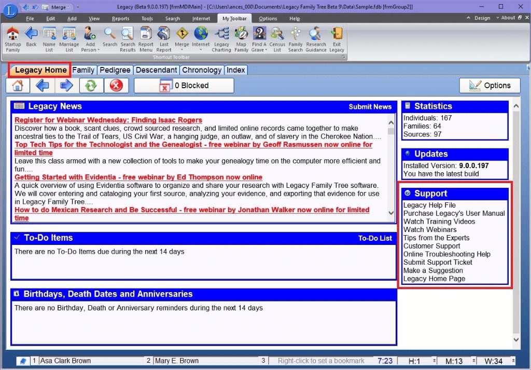Click main page scrollbar down arrow
The image size is (531, 370).
(x=516, y=339)
